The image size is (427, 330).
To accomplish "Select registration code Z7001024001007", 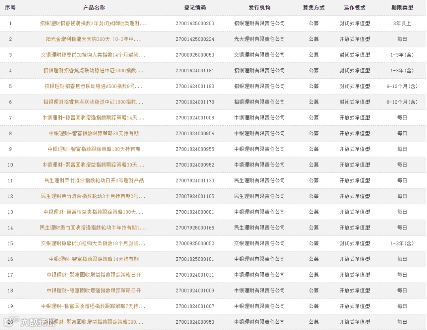I will click(x=195, y=306).
